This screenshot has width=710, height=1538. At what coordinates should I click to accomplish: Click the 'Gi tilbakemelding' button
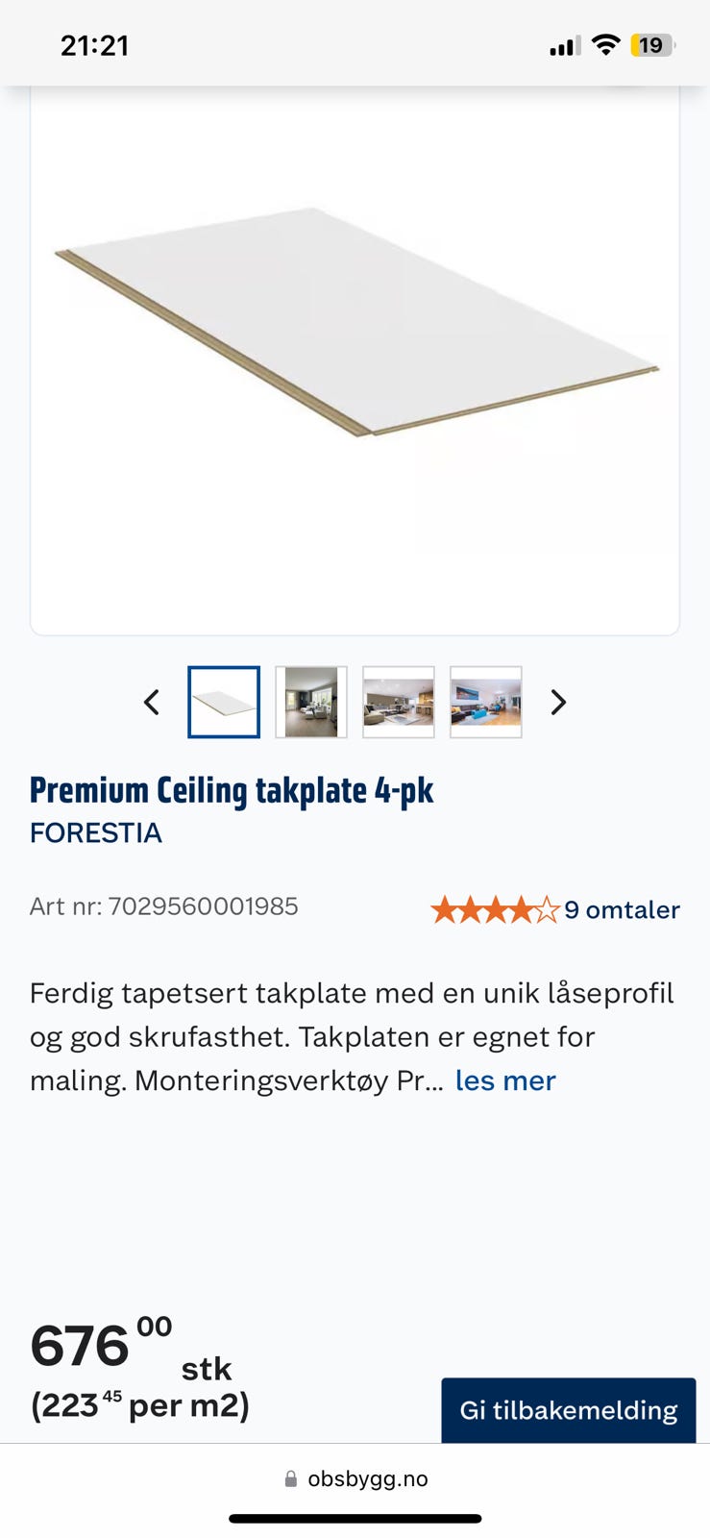569,1410
